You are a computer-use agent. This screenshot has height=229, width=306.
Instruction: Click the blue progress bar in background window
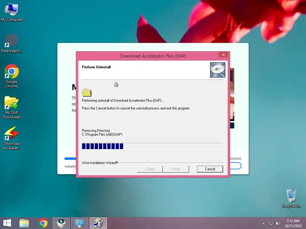coord(70,159)
